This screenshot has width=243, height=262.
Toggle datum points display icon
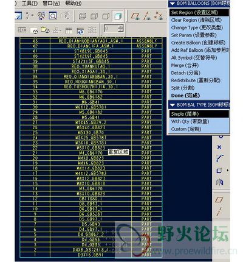(x=158, y=16)
